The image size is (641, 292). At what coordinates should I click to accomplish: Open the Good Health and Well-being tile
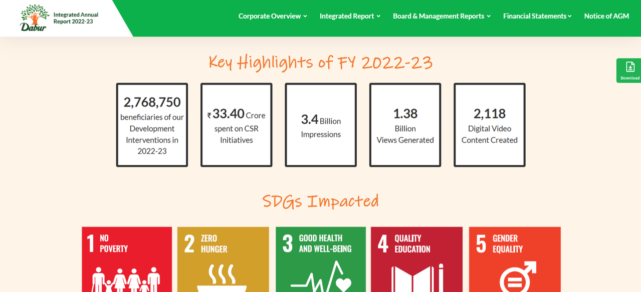[321, 259]
